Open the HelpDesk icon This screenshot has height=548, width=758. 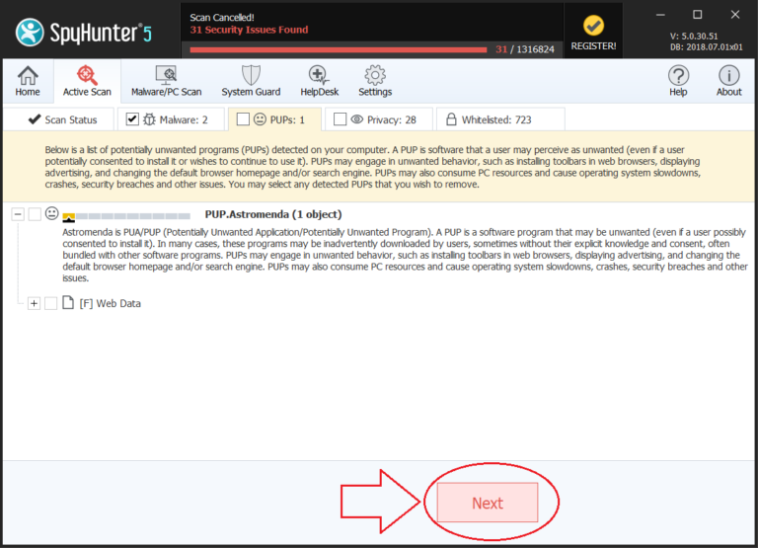pyautogui.click(x=318, y=81)
